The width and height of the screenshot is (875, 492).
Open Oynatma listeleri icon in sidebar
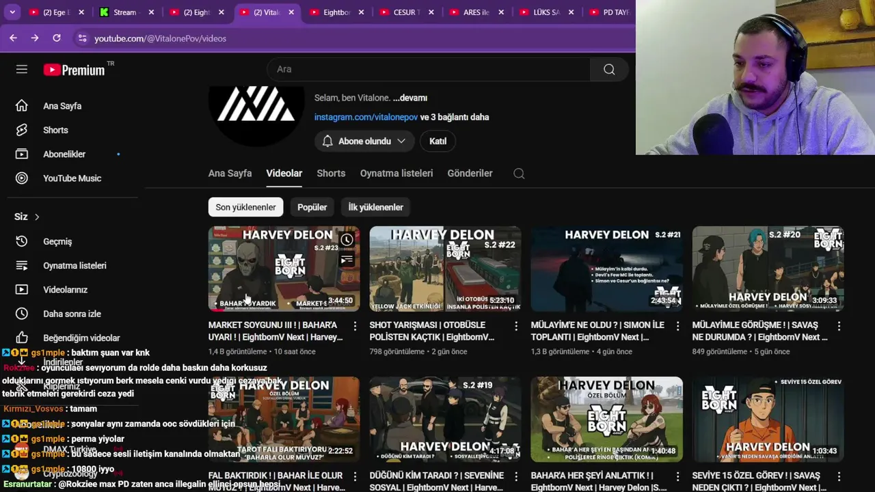(22, 265)
